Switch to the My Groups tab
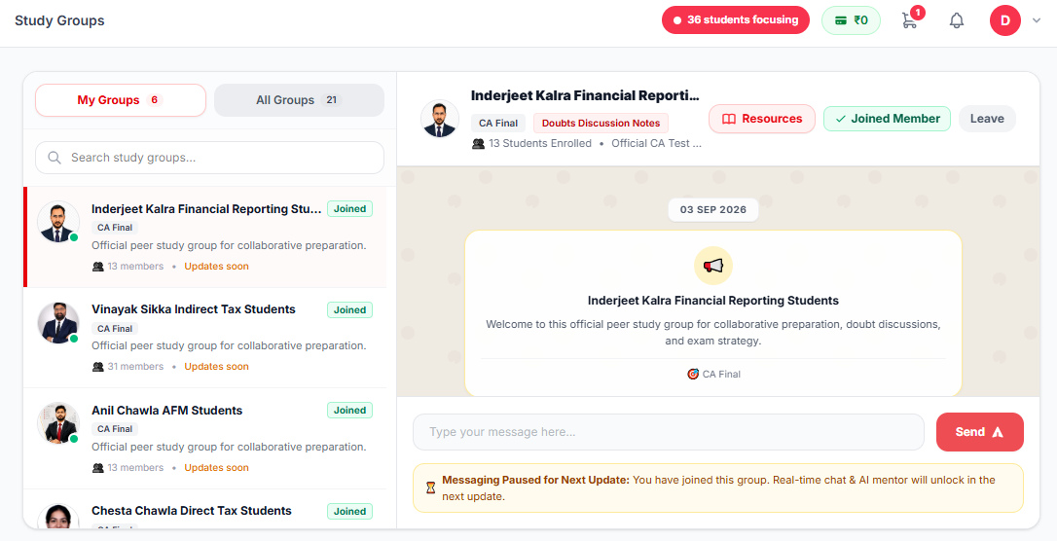This screenshot has width=1057, height=541. tap(121, 100)
